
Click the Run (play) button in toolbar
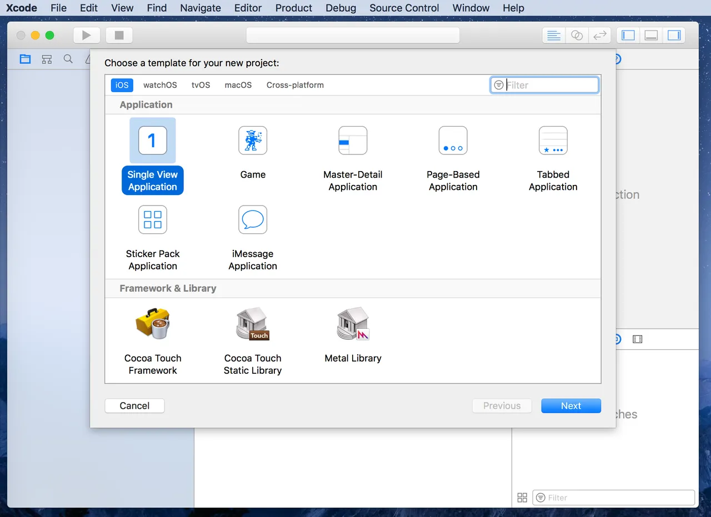86,36
